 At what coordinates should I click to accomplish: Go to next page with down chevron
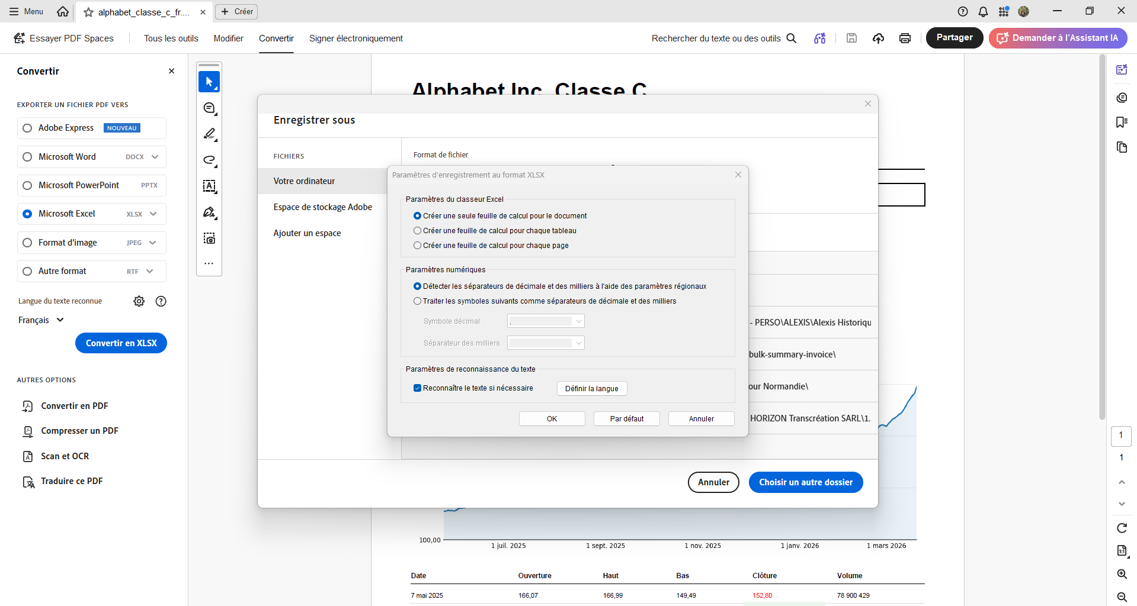1122,504
